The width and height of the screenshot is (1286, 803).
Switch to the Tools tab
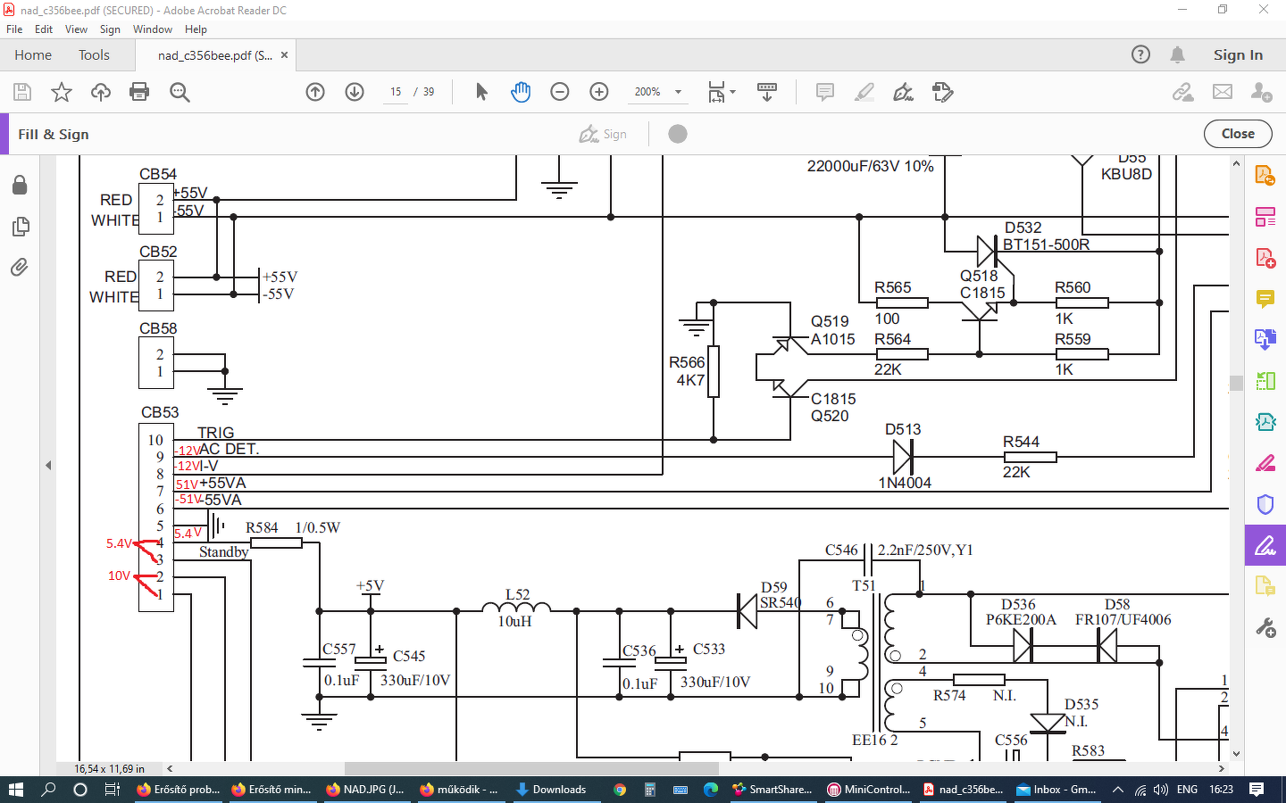click(x=94, y=55)
